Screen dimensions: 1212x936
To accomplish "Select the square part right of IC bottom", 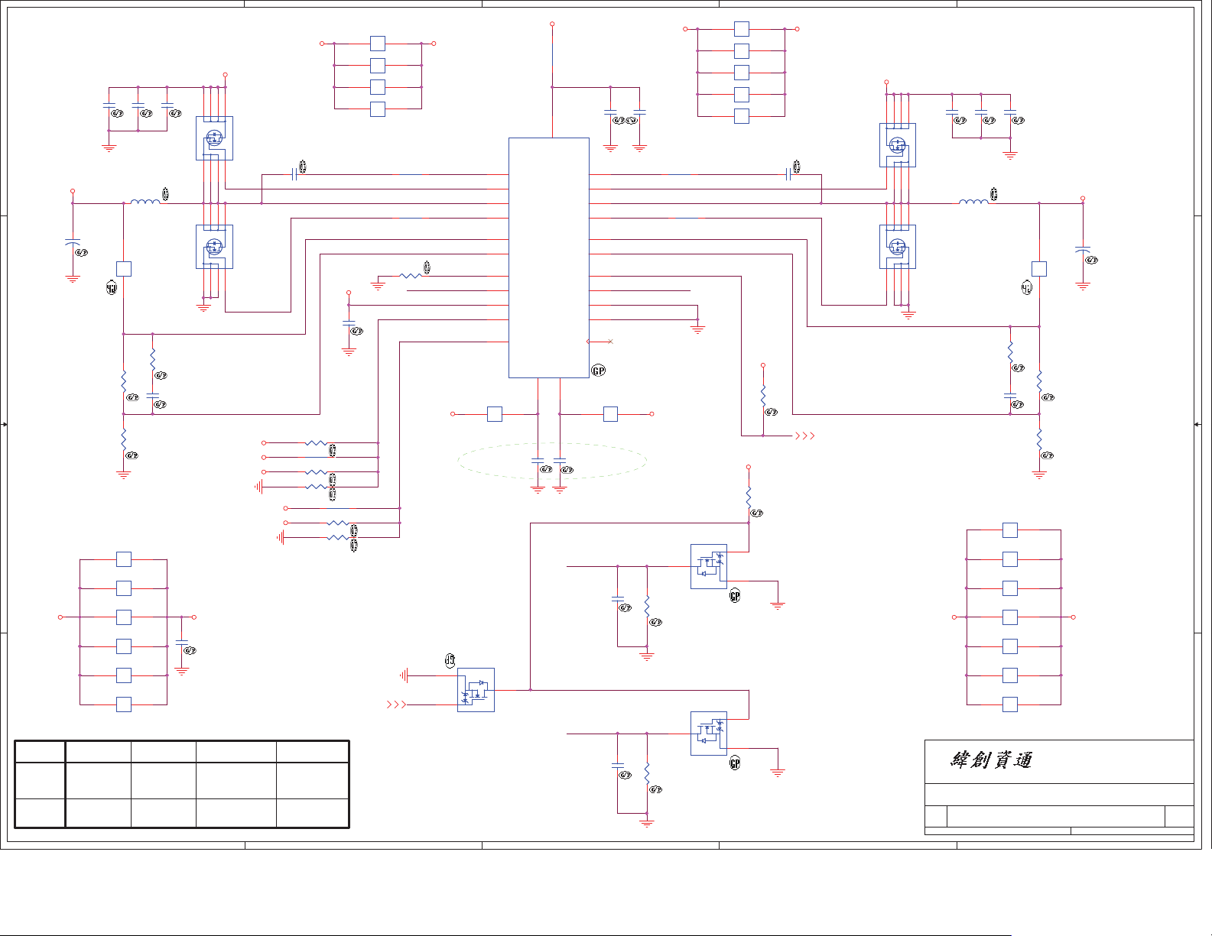I will point(610,414).
